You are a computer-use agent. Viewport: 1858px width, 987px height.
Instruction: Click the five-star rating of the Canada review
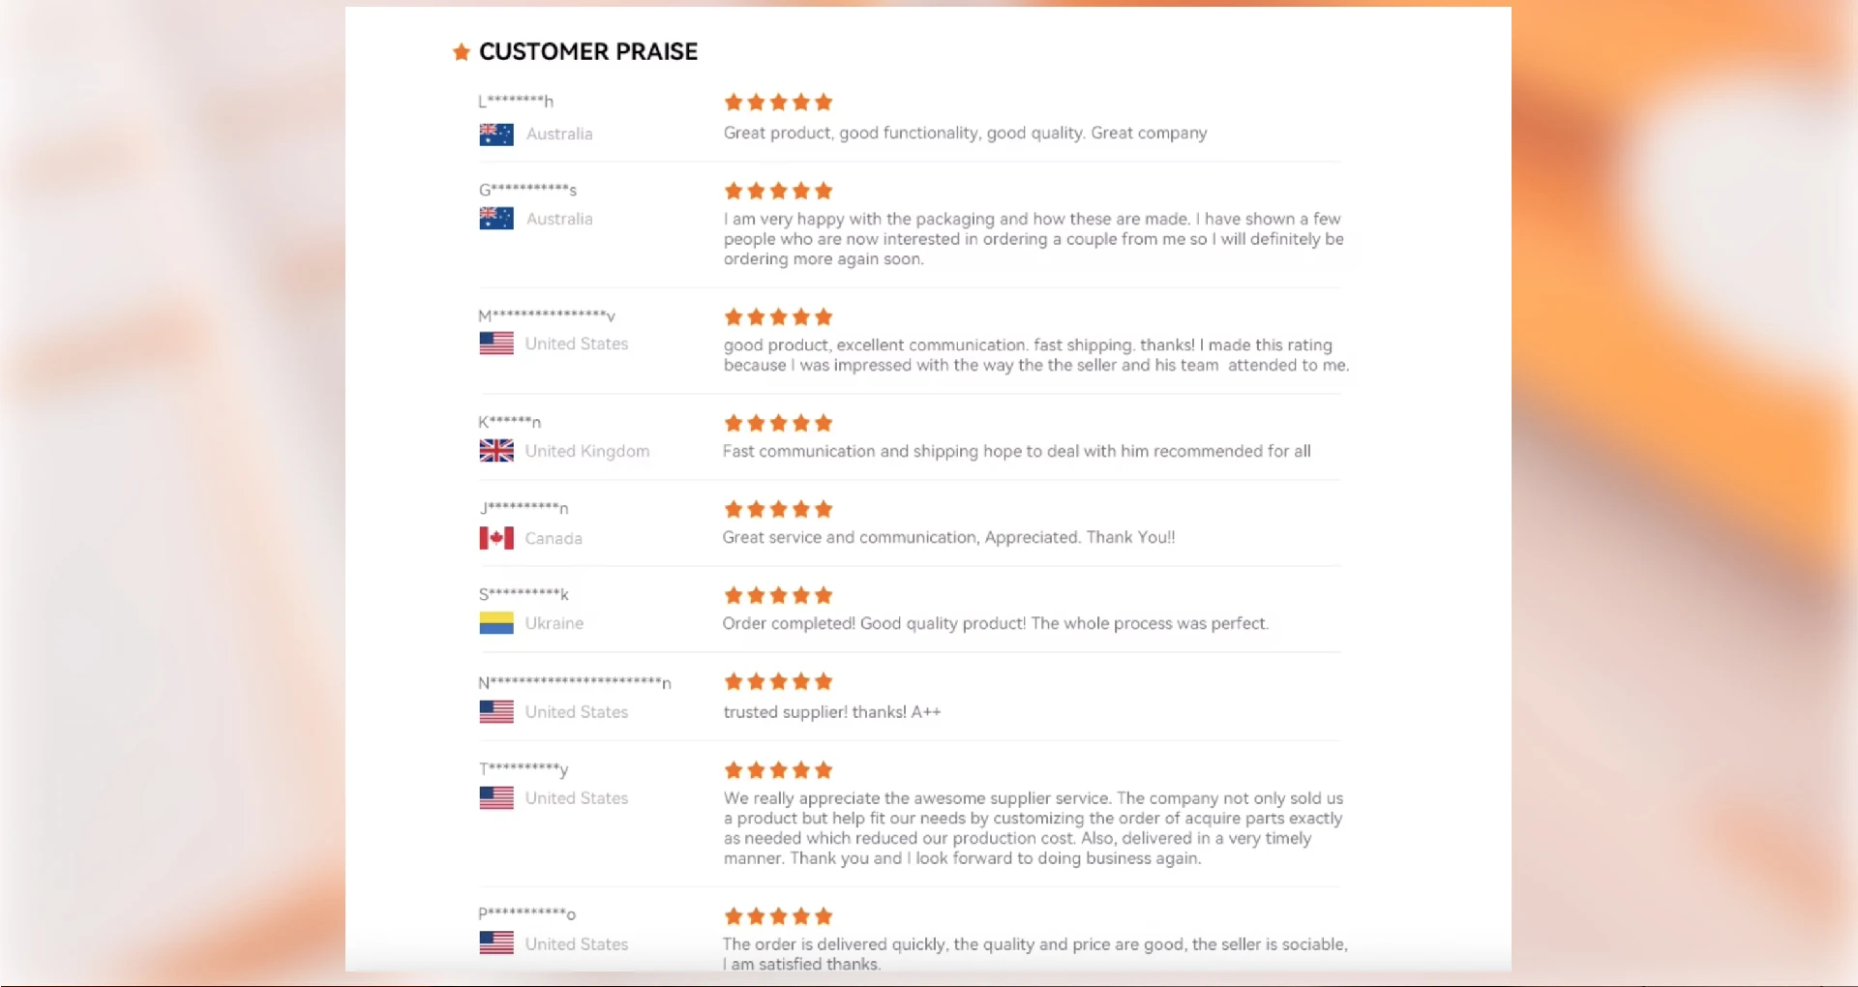click(778, 510)
